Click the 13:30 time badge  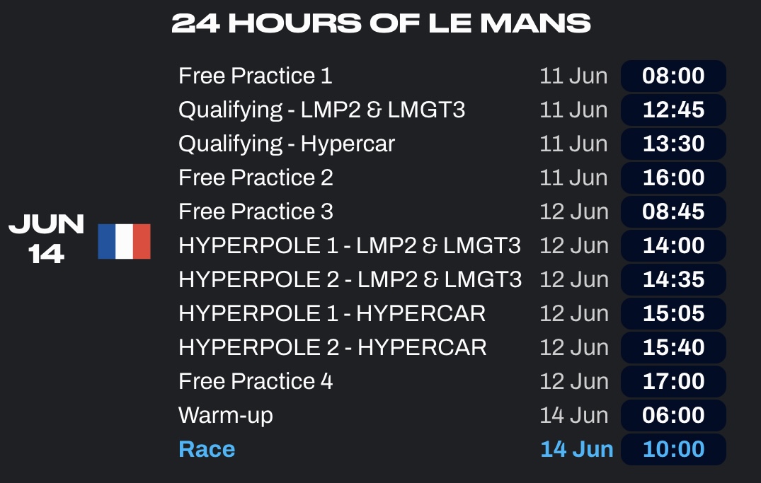click(673, 144)
